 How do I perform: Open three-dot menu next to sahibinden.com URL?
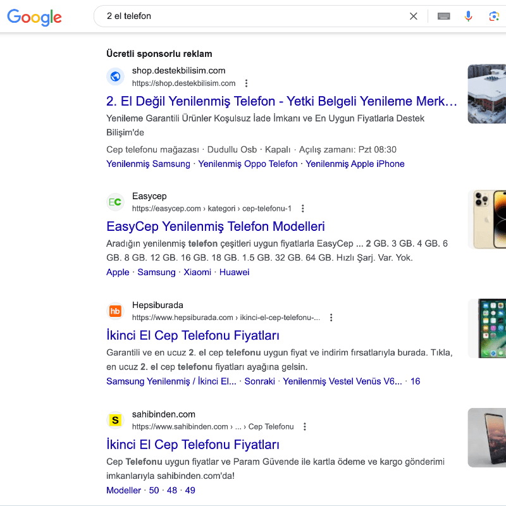[x=305, y=426]
